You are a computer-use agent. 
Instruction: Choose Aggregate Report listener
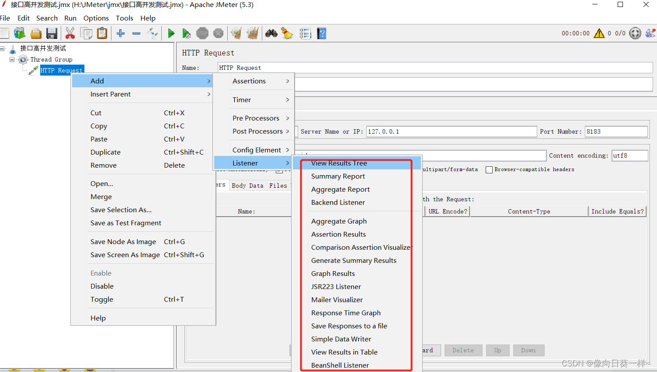coord(357,189)
